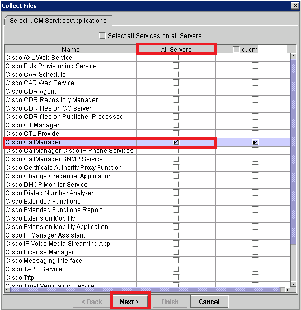Click the vertical scrollbar down arrow

point(294,284)
